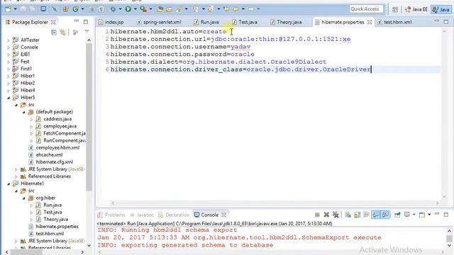Click the New Java Package toolbar icon
Screen dimensions: 454x255
click(66, 9)
